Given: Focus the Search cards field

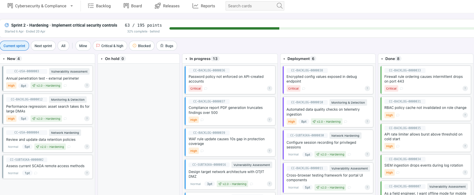Looking at the screenshot, I should (255, 6).
